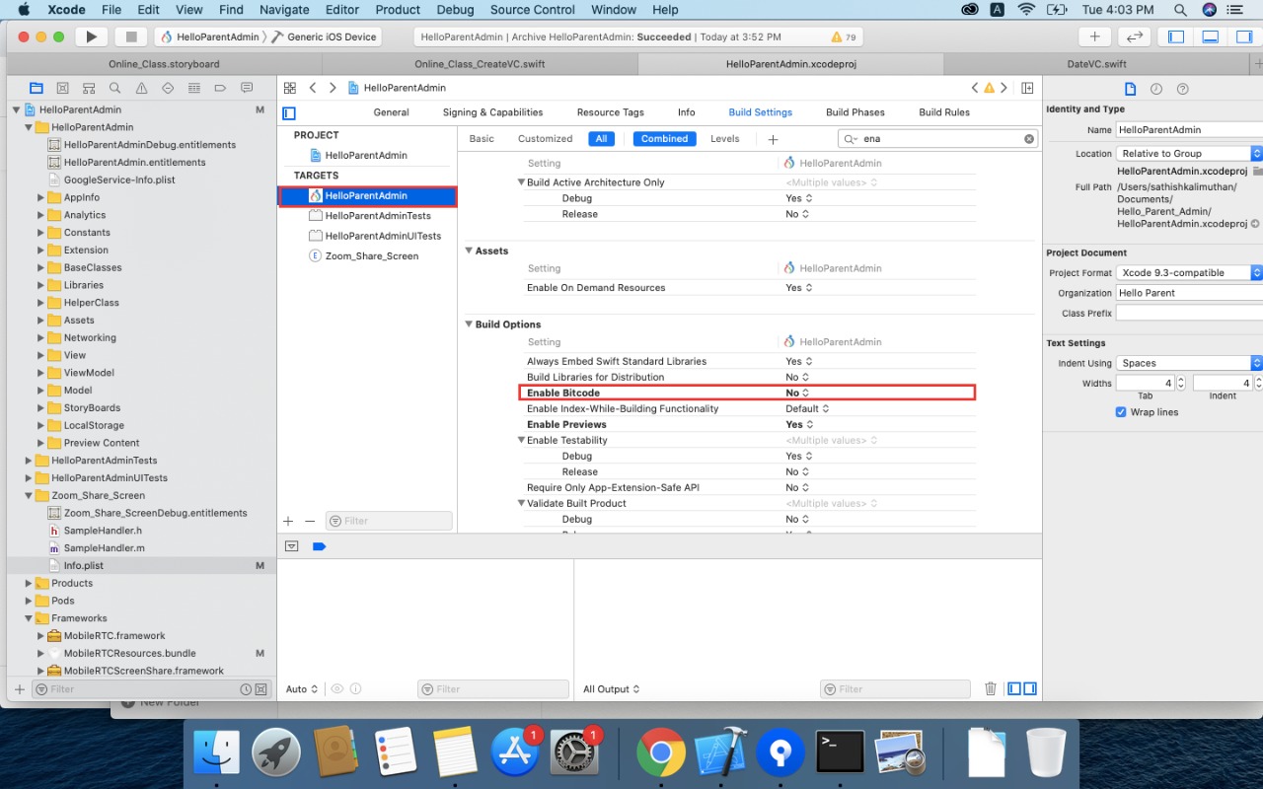Open the Debug navigator
Image resolution: width=1263 pixels, height=789 pixels.
[194, 88]
